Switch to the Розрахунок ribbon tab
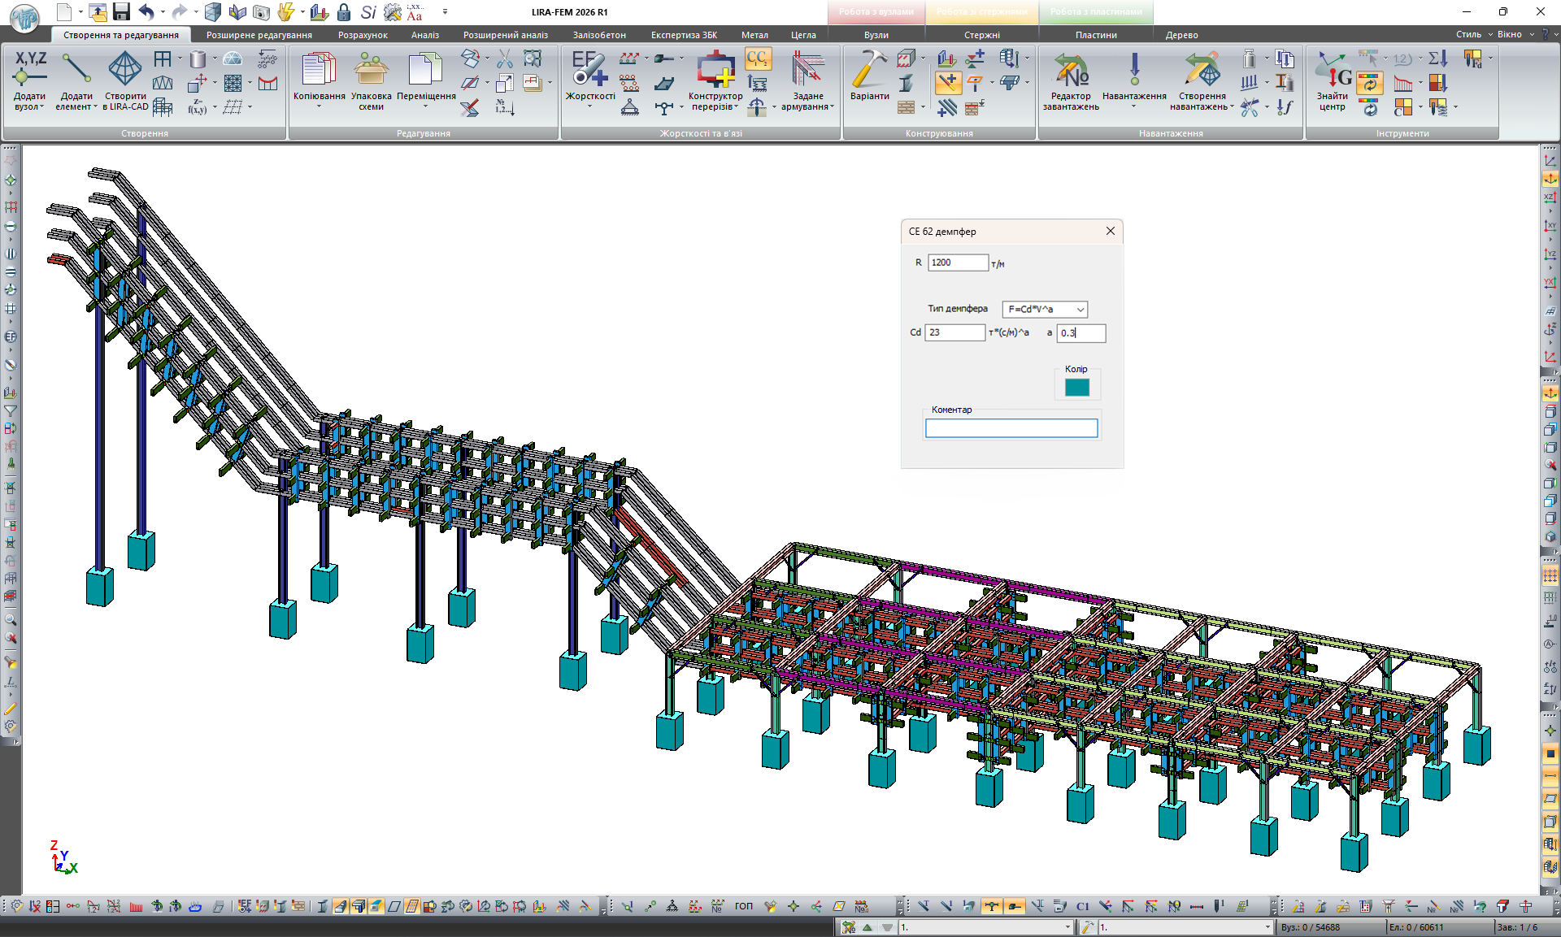 [363, 35]
